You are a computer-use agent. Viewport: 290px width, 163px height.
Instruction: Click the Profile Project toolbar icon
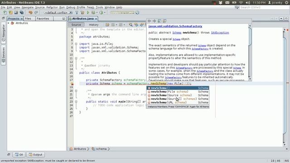tap(101, 13)
